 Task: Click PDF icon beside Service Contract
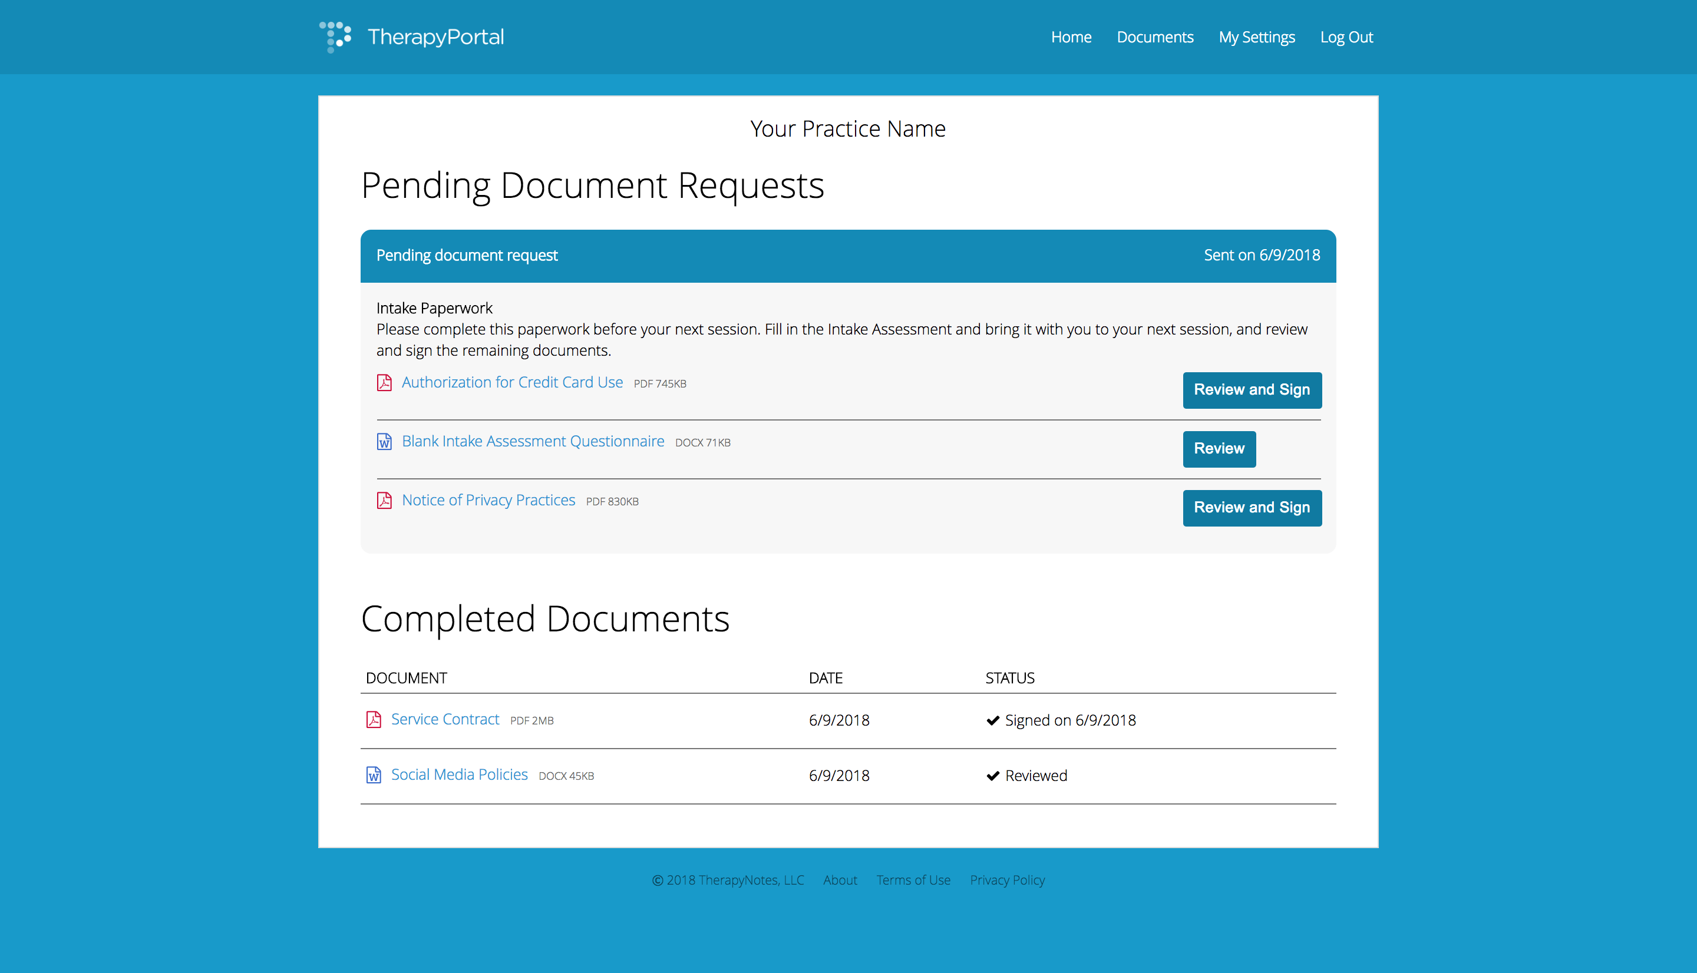tap(374, 720)
